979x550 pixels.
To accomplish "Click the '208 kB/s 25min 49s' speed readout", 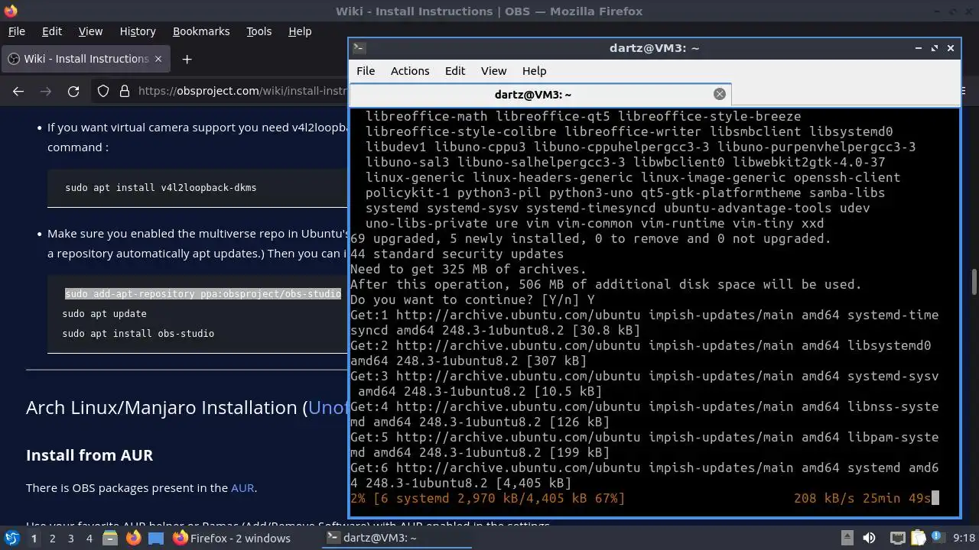I will [x=862, y=498].
